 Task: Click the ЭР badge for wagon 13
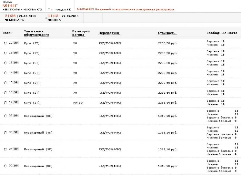click(x=16, y=63)
